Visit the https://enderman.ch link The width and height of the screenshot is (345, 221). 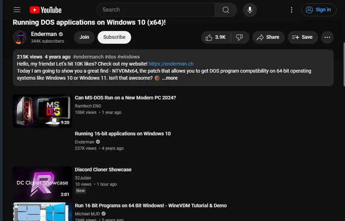pyautogui.click(x=171, y=64)
